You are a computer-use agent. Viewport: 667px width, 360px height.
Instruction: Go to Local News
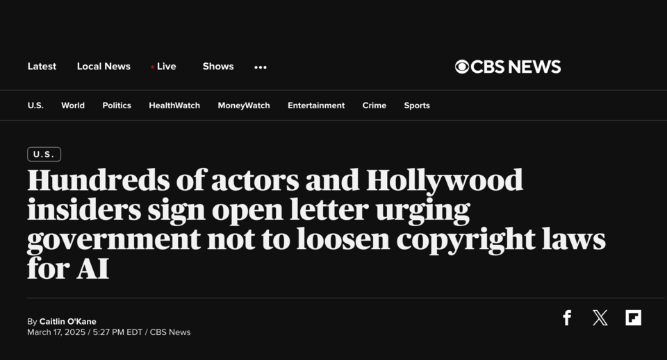[104, 67]
